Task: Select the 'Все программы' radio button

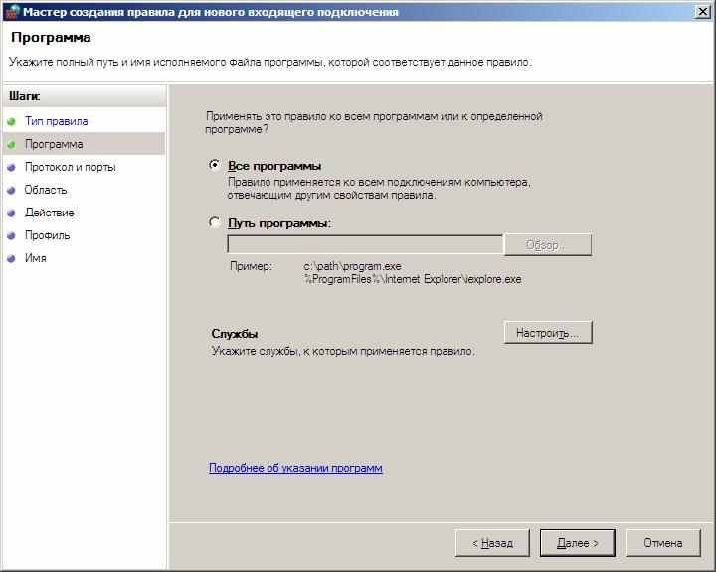Action: pyautogui.click(x=214, y=165)
